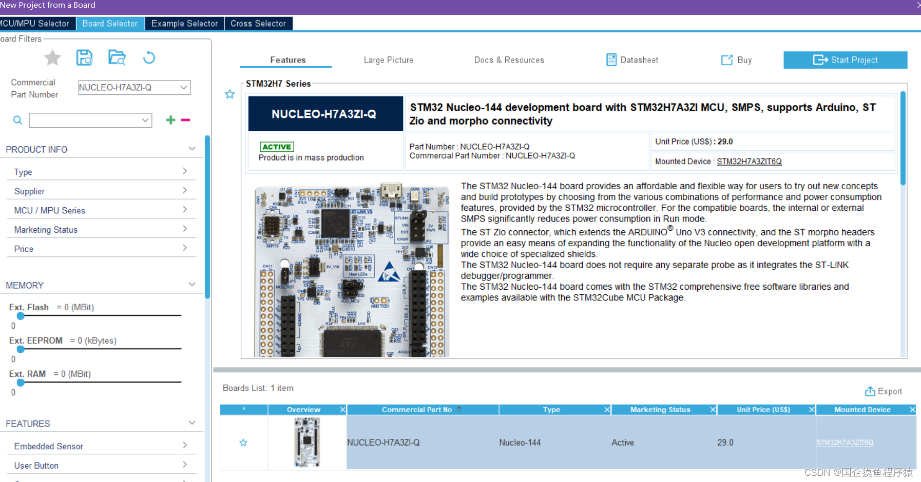Select the Features tab
Screen dimensions: 921x482
288,60
